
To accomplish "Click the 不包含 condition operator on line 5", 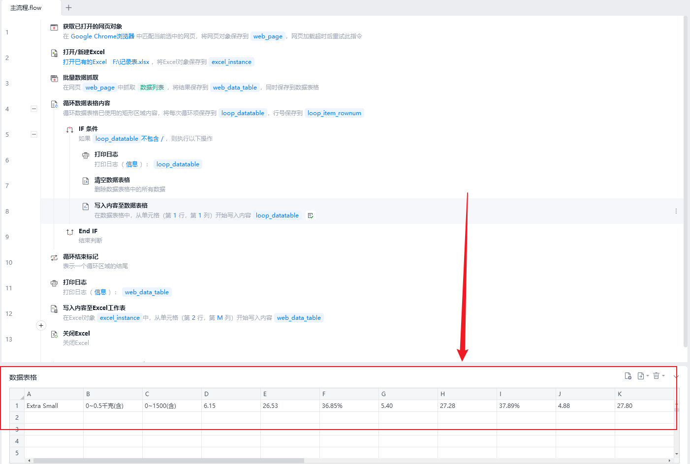I will (150, 139).
